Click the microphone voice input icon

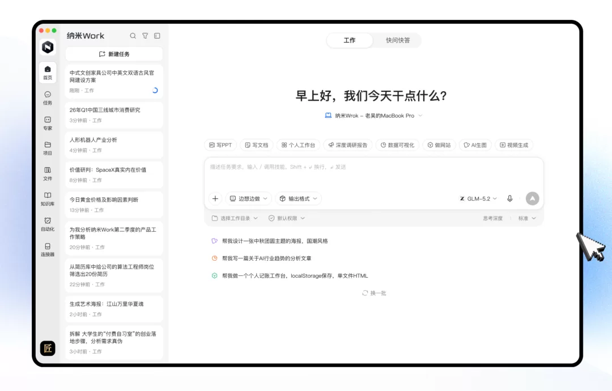tap(510, 199)
